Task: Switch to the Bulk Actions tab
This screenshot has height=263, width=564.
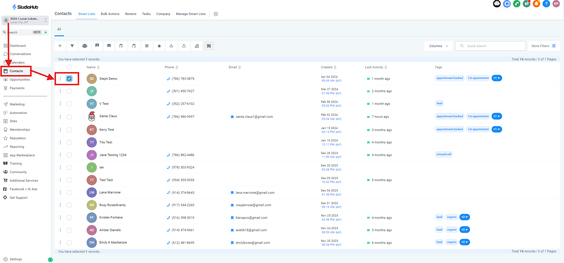Action: pyautogui.click(x=110, y=14)
